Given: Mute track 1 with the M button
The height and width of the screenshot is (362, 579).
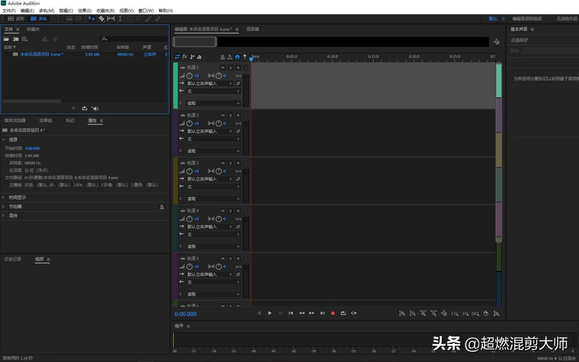Looking at the screenshot, I should [223, 68].
